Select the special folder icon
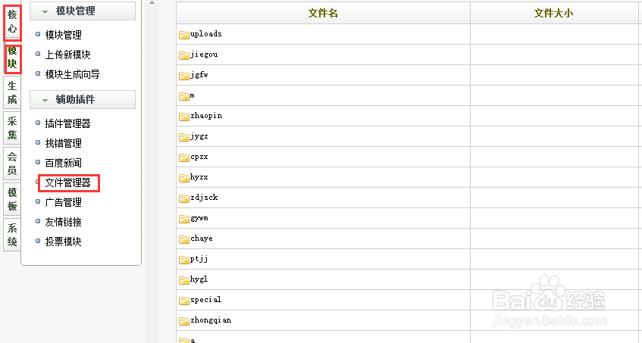642x343 pixels. tap(184, 301)
